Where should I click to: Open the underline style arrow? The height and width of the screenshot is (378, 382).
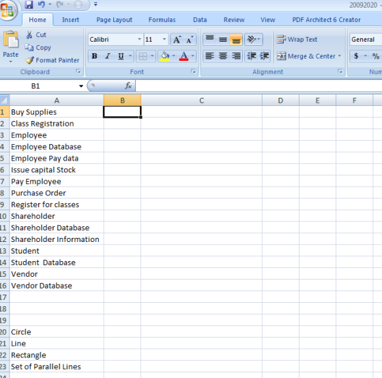coord(130,56)
